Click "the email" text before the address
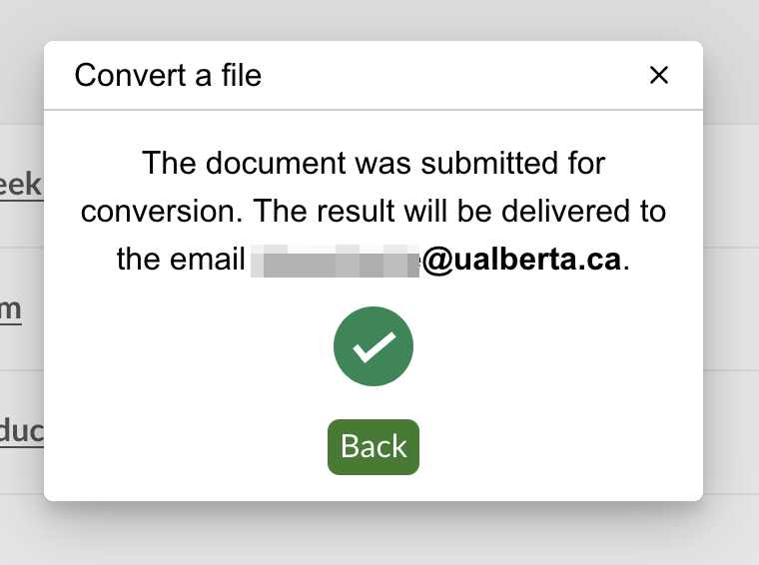The image size is (759, 565). click(x=180, y=261)
